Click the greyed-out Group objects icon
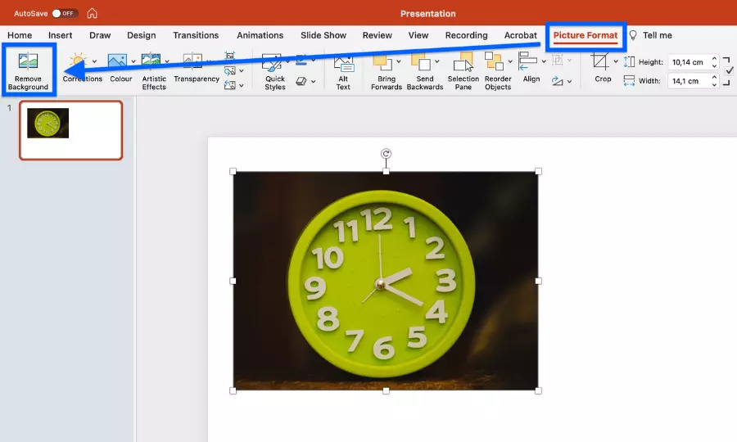The width and height of the screenshot is (737, 442). pos(558,60)
